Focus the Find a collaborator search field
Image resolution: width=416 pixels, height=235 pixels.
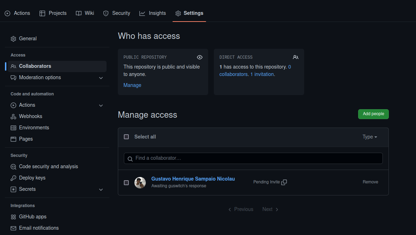[253, 158]
